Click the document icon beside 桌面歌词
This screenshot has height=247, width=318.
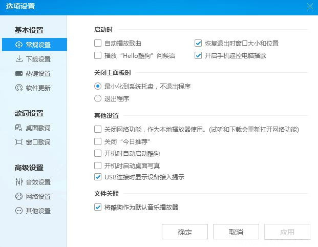(x=19, y=128)
